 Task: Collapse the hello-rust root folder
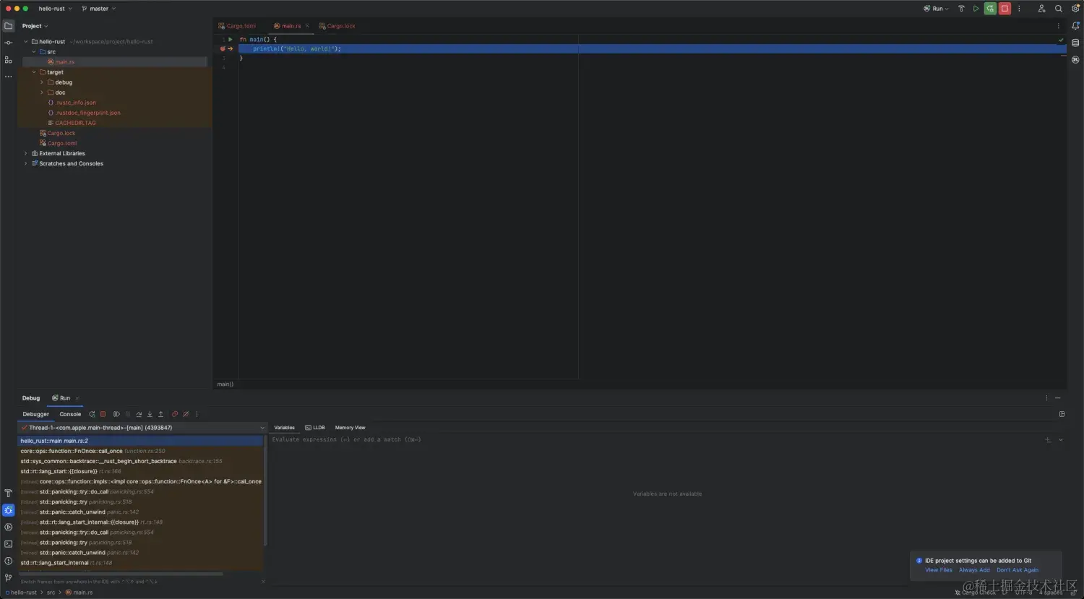pos(26,42)
